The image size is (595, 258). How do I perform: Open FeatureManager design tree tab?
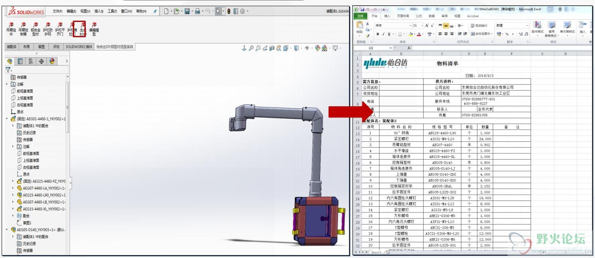[10, 61]
